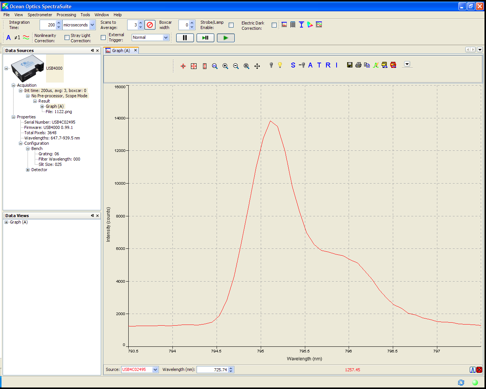
Task: Switch to Absorbance mode with A icon
Action: click(311, 65)
